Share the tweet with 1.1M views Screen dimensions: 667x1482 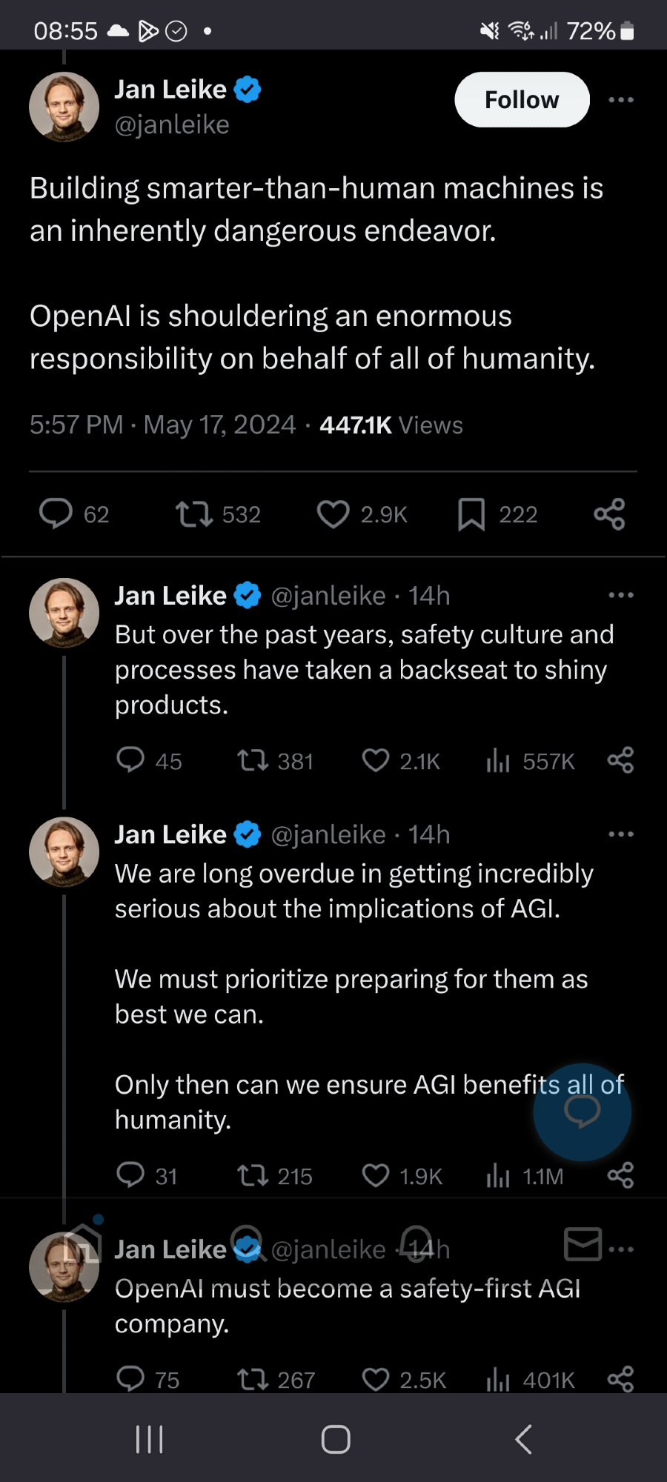click(x=620, y=1175)
